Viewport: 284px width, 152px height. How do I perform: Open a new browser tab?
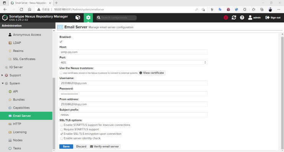click(56, 3)
